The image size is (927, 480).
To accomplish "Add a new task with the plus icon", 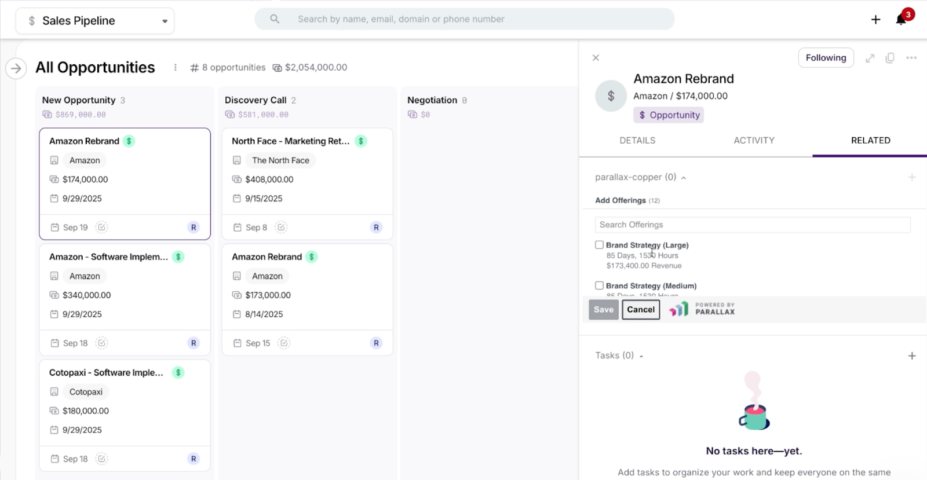I will [912, 356].
